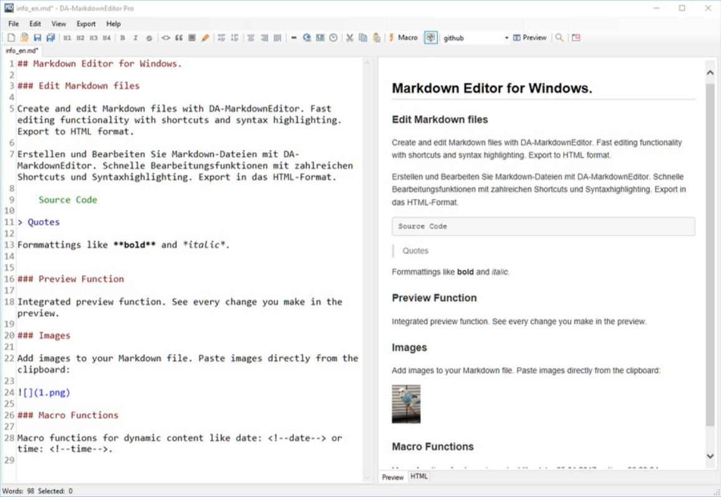Paste from clipboard with the paste icon
721x497 pixels.
(376, 37)
